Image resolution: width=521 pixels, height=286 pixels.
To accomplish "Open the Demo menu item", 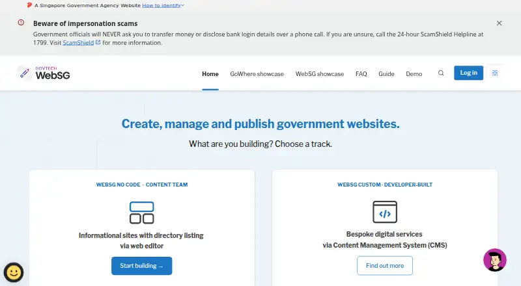I will pyautogui.click(x=414, y=74).
